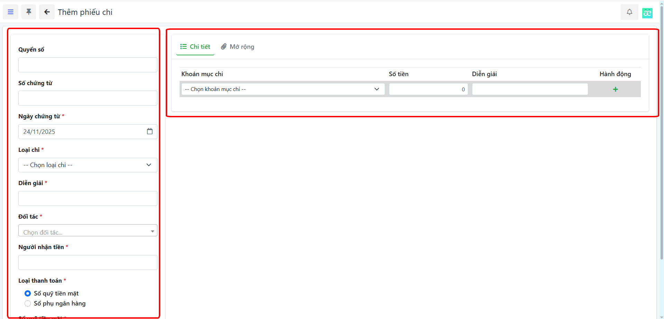Image resolution: width=664 pixels, height=319 pixels.
Task: Click the page vertical scrollbar
Action: tap(662, 138)
